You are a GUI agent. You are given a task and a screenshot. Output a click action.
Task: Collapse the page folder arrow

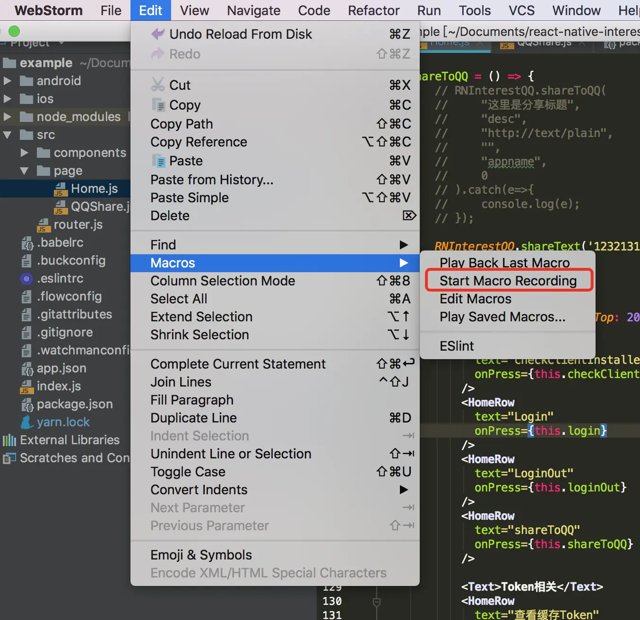click(x=25, y=171)
